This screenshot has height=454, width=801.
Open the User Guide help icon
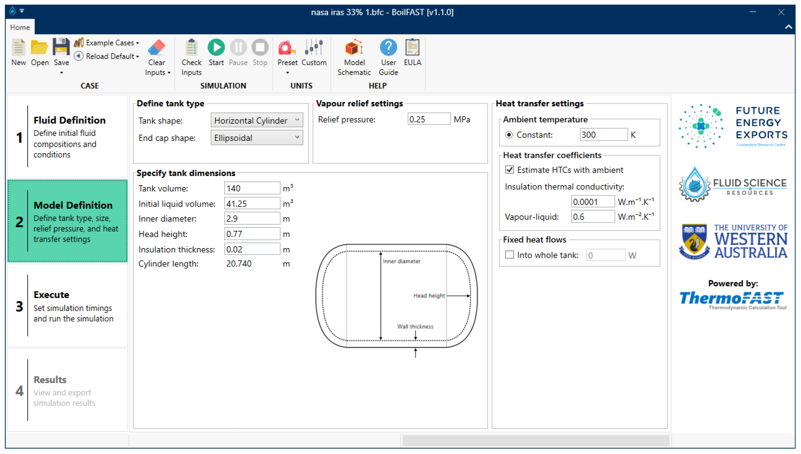coord(388,47)
